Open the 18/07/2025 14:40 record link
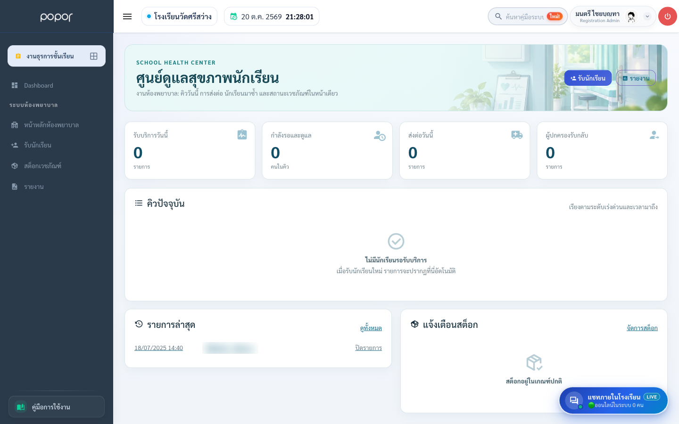 pyautogui.click(x=158, y=348)
